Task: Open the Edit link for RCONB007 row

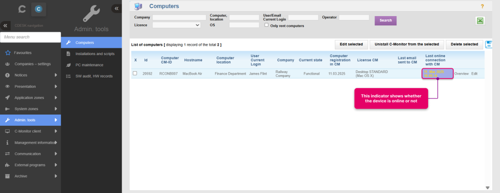Action: [475, 74]
